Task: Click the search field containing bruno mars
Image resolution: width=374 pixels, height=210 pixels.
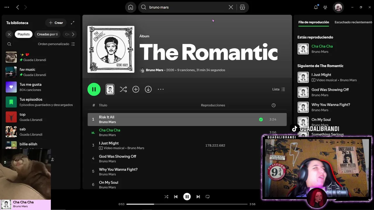Action: click(x=187, y=7)
